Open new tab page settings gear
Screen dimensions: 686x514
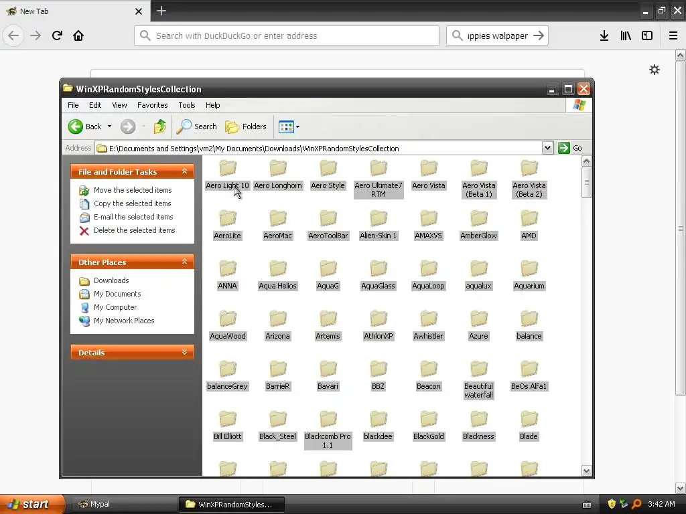click(x=654, y=70)
